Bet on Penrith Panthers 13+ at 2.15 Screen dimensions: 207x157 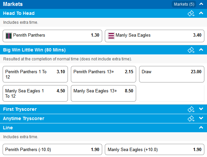[103, 74]
